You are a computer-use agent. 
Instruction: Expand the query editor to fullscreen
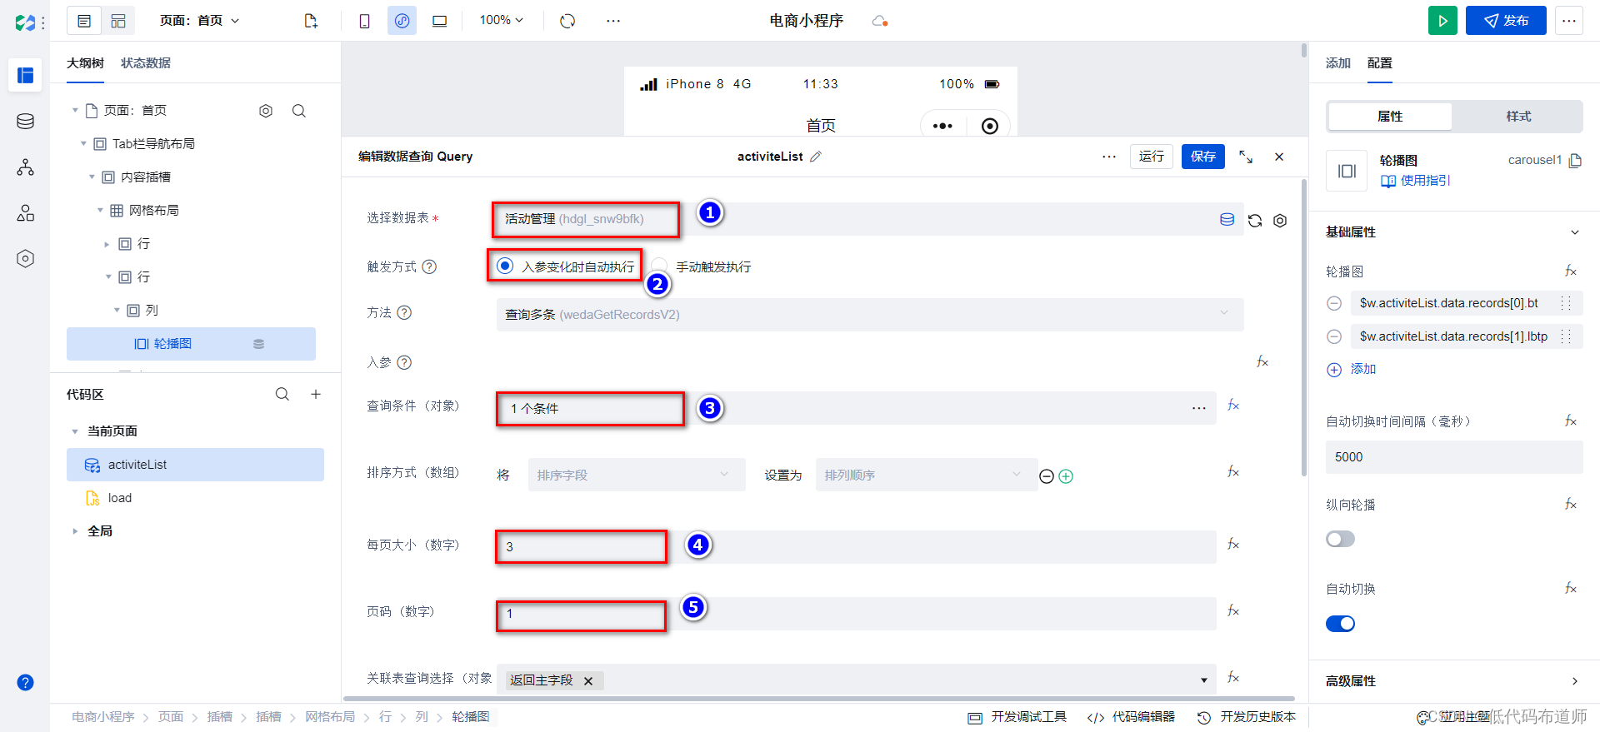coord(1246,157)
